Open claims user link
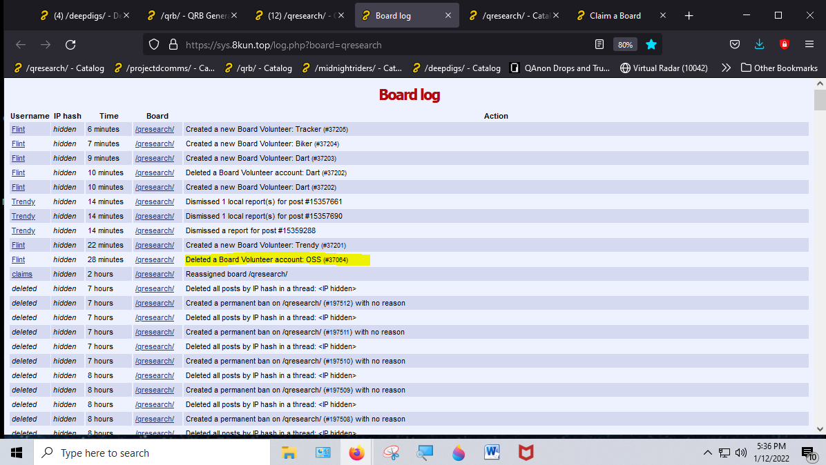Screen dimensions: 826x465 22,275
